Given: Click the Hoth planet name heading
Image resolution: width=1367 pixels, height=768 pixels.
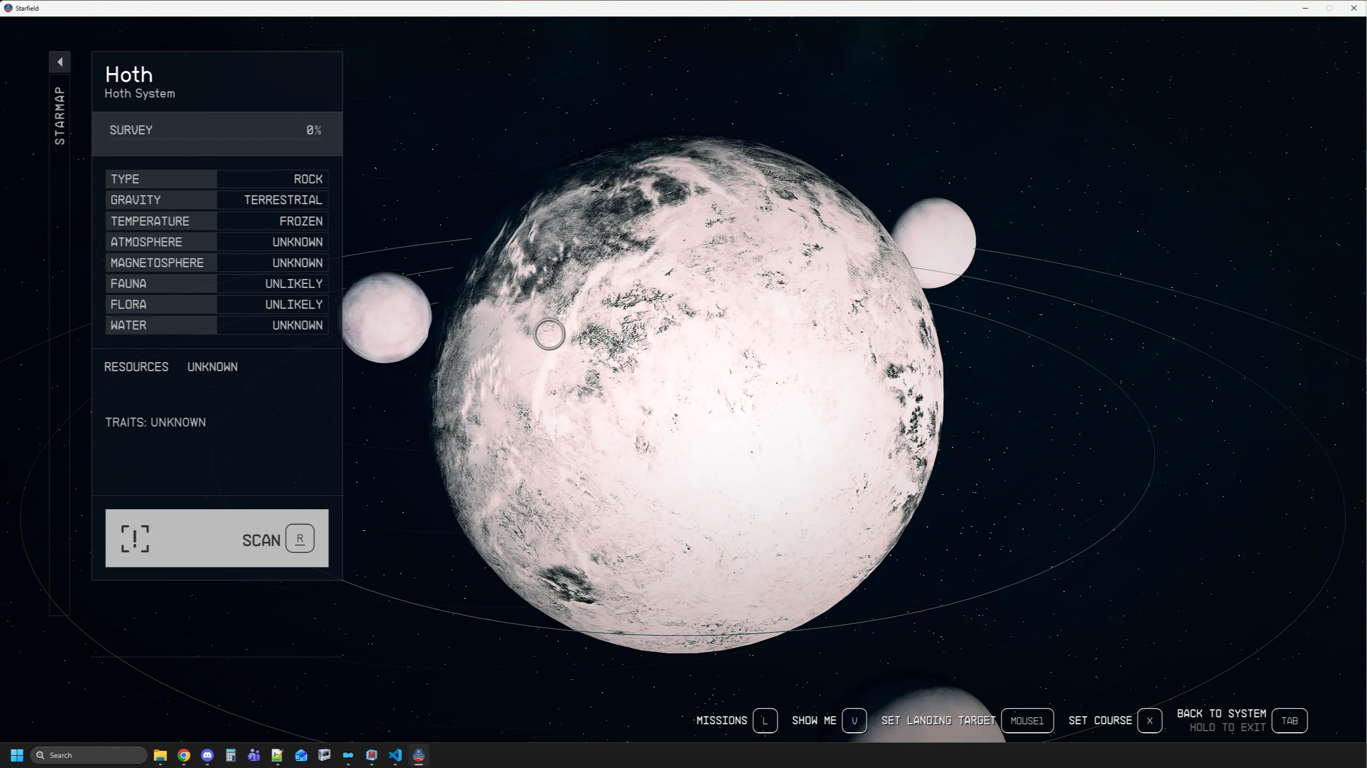Looking at the screenshot, I should point(129,75).
